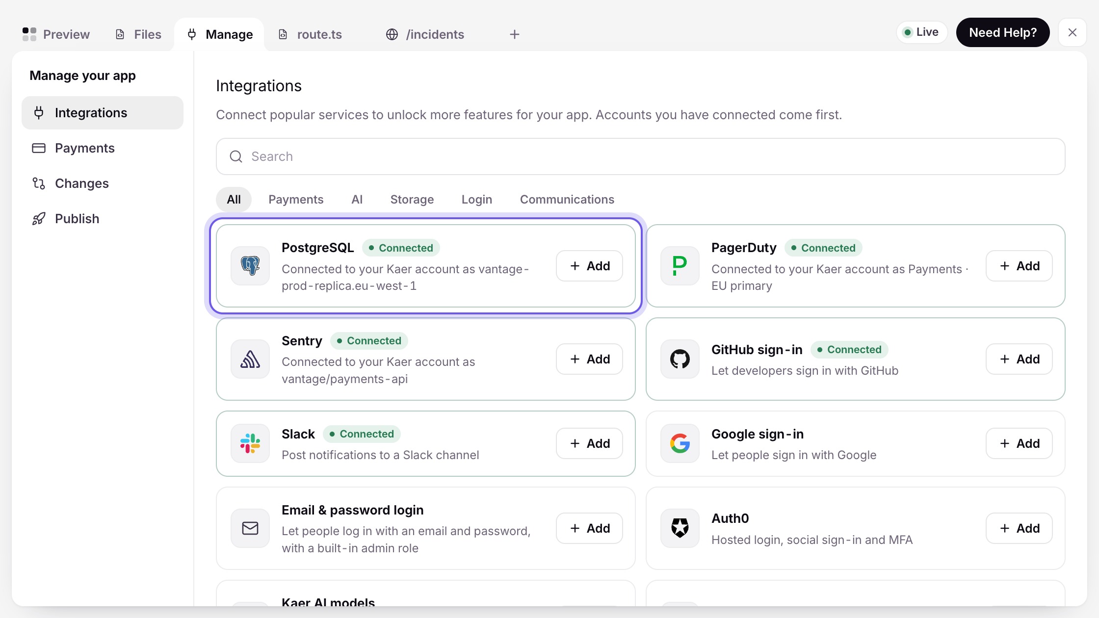Click the Kaer AI models heading
This screenshot has height=618, width=1099.
coord(328,602)
